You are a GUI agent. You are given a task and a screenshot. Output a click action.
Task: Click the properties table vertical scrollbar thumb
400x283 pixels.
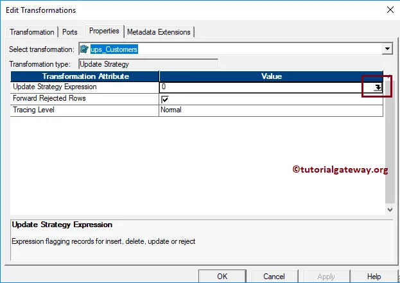click(390, 142)
